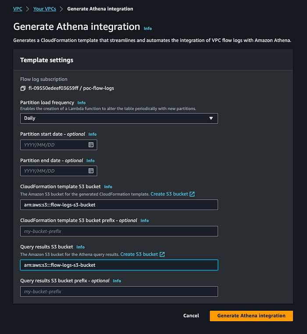The height and width of the screenshot is (334, 307).
Task: Open calendar picker for Partition start date
Action: 91,145
